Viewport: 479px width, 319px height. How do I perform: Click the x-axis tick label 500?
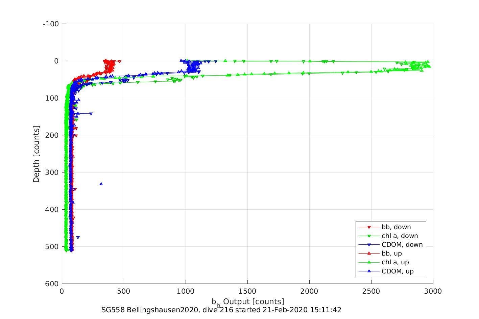[x=124, y=291]
